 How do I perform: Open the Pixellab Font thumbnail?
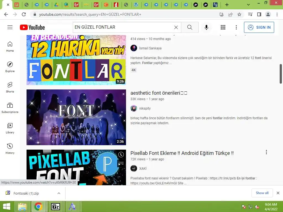tap(76, 167)
